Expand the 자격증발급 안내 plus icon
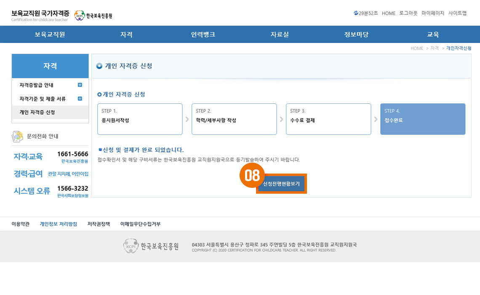The height and width of the screenshot is (295, 480). pos(80,85)
